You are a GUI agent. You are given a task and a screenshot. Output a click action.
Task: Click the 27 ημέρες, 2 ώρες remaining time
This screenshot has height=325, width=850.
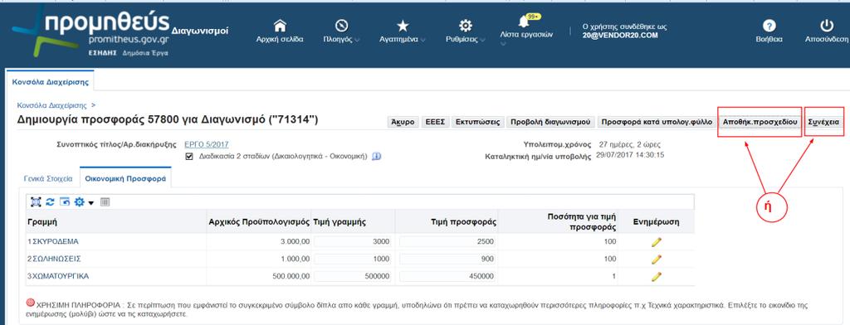[630, 144]
